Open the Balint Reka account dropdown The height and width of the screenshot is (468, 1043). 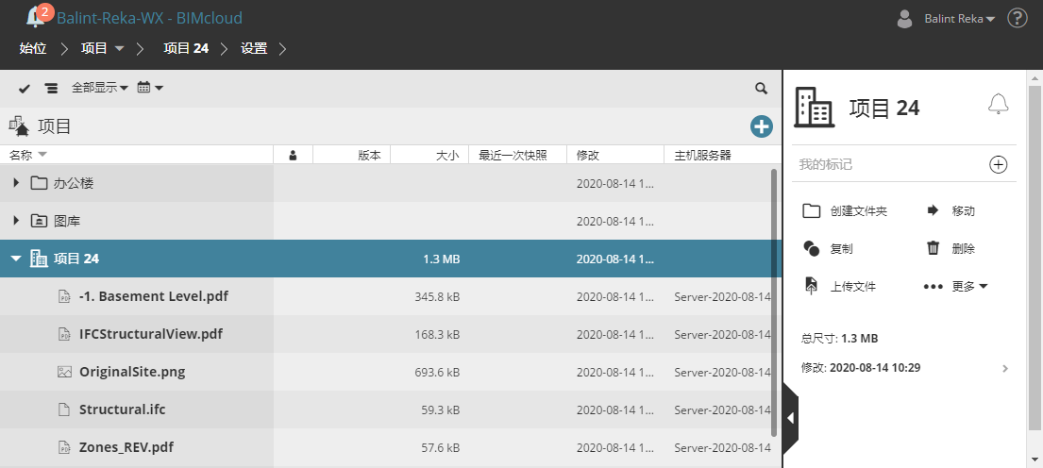(959, 19)
